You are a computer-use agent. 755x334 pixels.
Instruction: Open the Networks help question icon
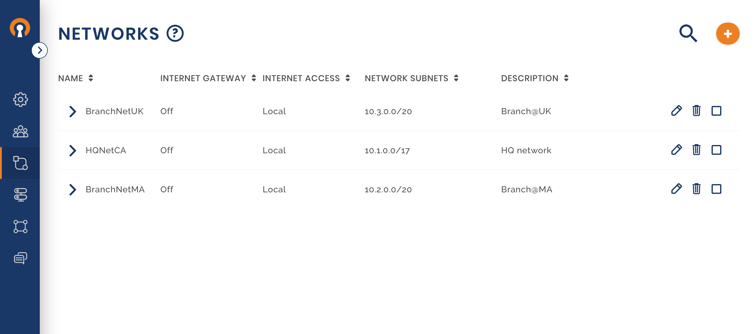click(175, 33)
